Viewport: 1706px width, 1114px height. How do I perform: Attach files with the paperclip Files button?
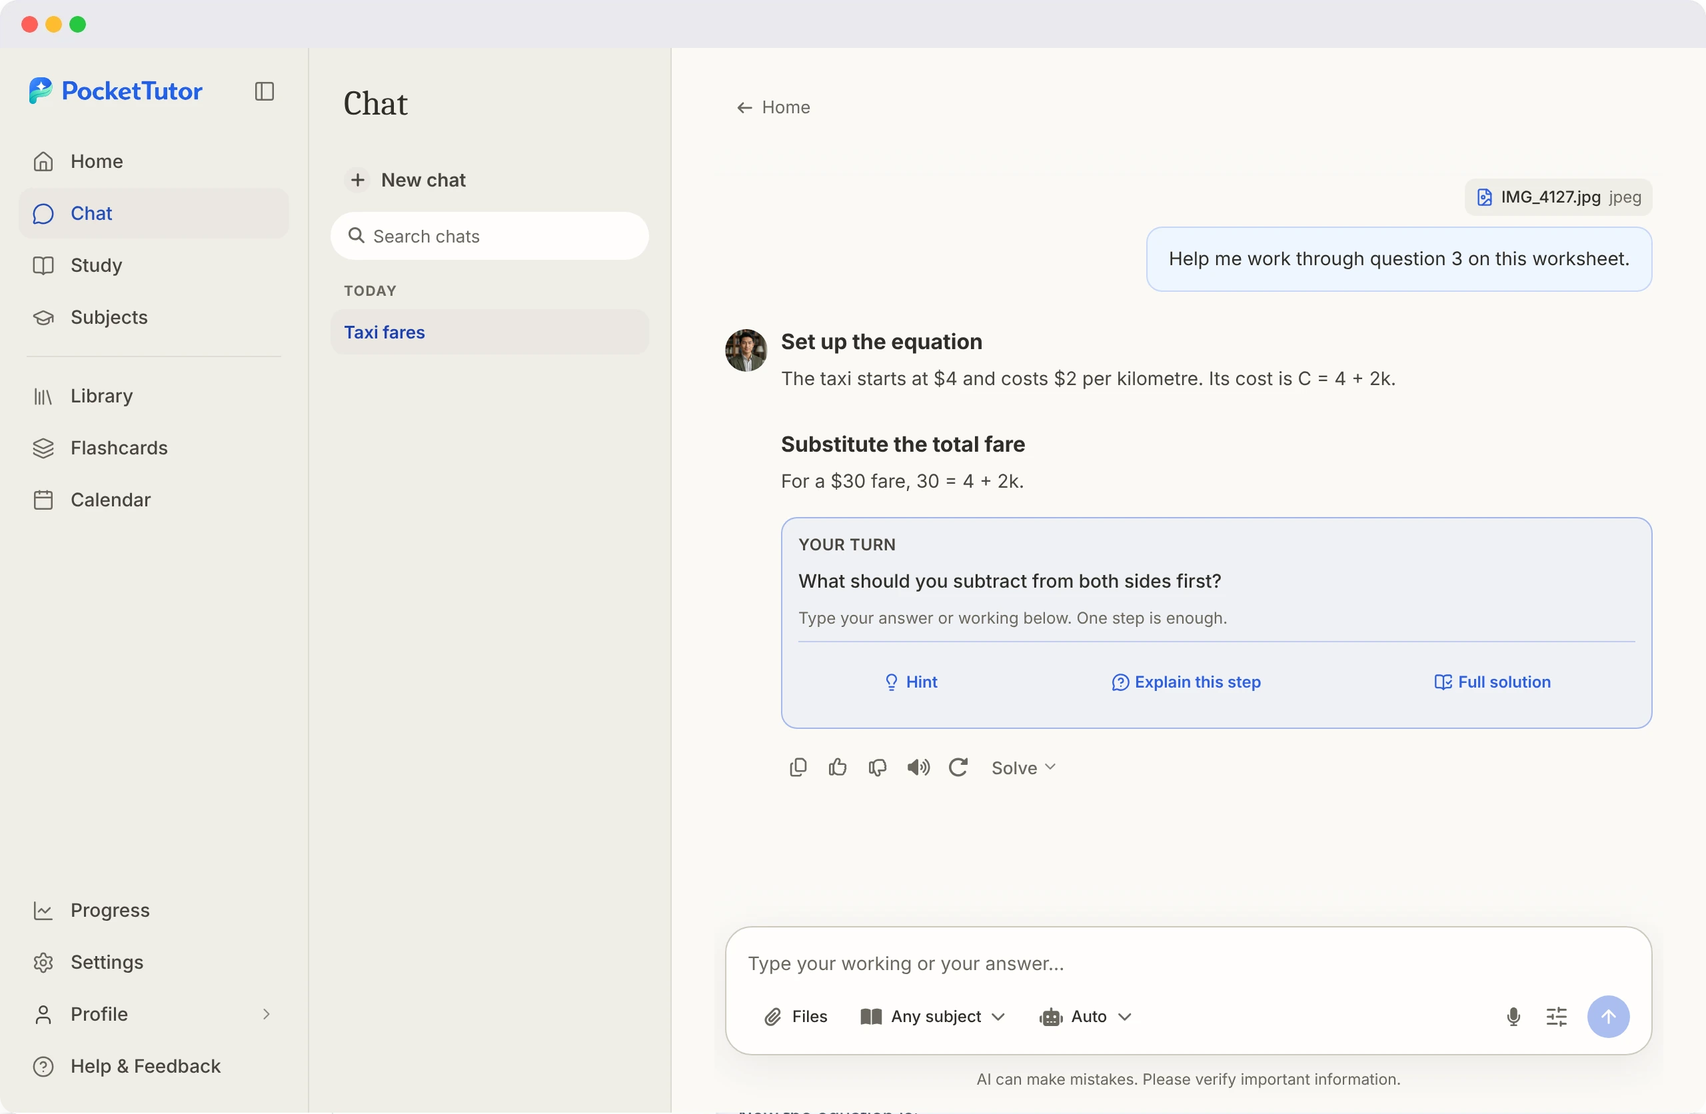tap(796, 1016)
